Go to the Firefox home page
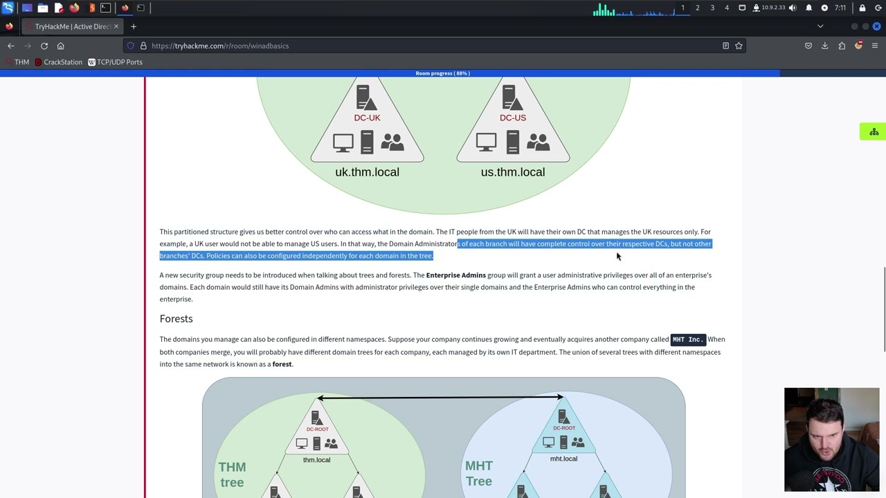Viewport: 886px width, 498px height. [x=61, y=46]
